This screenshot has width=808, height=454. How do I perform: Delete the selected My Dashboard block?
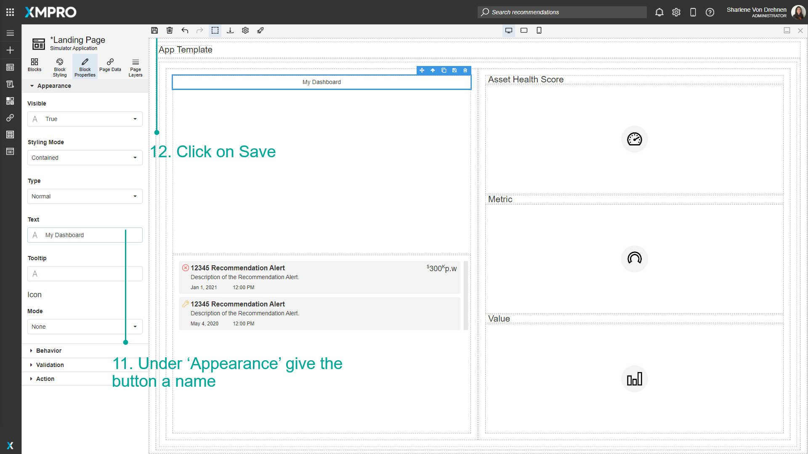465,70
